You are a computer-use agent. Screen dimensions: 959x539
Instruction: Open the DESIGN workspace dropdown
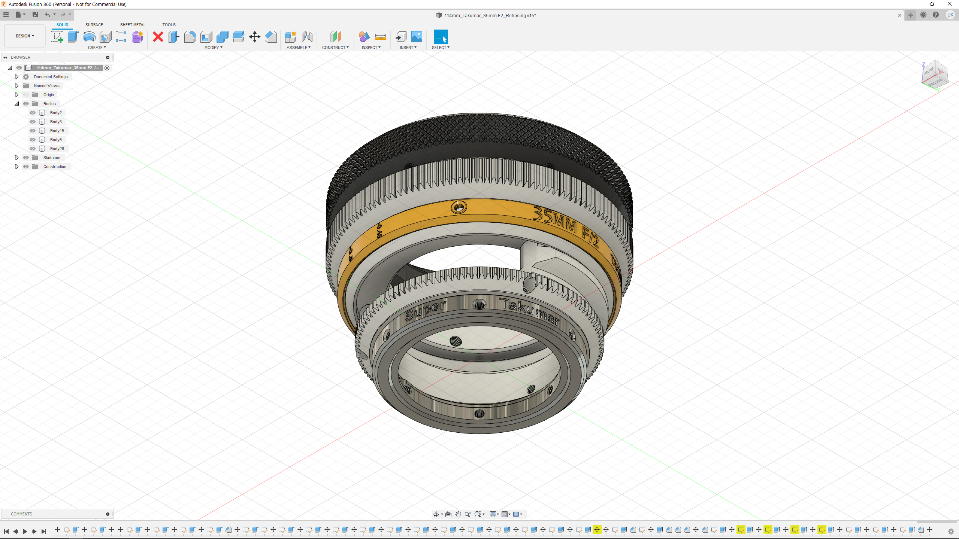25,36
